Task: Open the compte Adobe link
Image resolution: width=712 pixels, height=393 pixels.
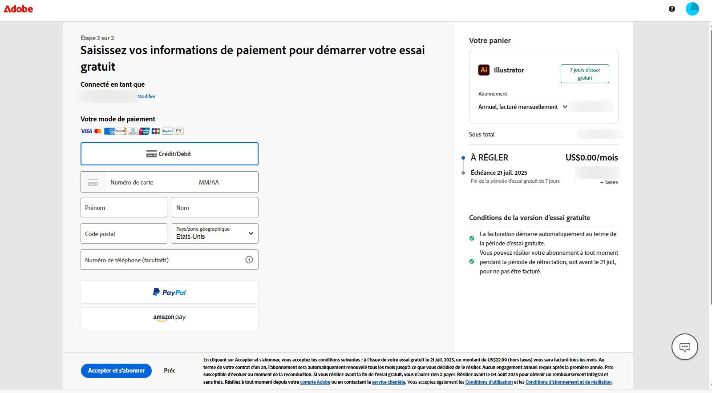Action: [x=315, y=382]
